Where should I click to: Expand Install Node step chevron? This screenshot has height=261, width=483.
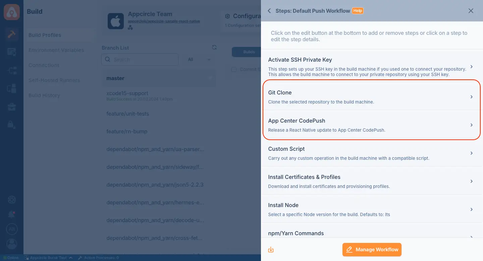471,209
